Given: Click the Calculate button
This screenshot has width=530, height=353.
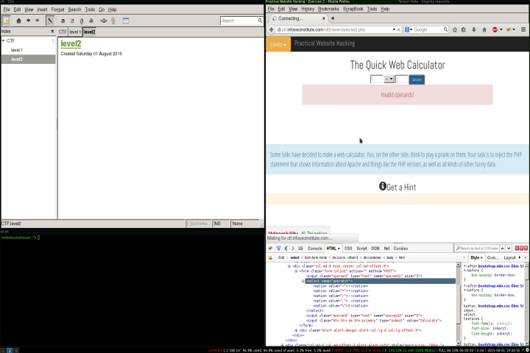Looking at the screenshot, I should [417, 79].
